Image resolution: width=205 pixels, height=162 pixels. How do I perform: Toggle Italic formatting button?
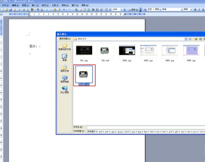[199, 10]
